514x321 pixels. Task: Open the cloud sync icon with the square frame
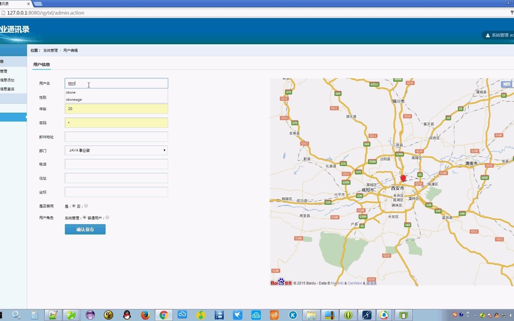pos(182,314)
